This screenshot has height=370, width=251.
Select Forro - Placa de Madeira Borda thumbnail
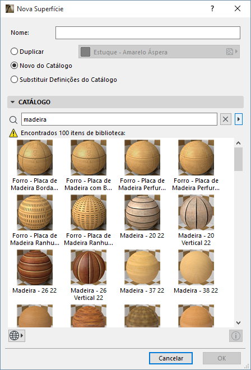tap(35, 158)
